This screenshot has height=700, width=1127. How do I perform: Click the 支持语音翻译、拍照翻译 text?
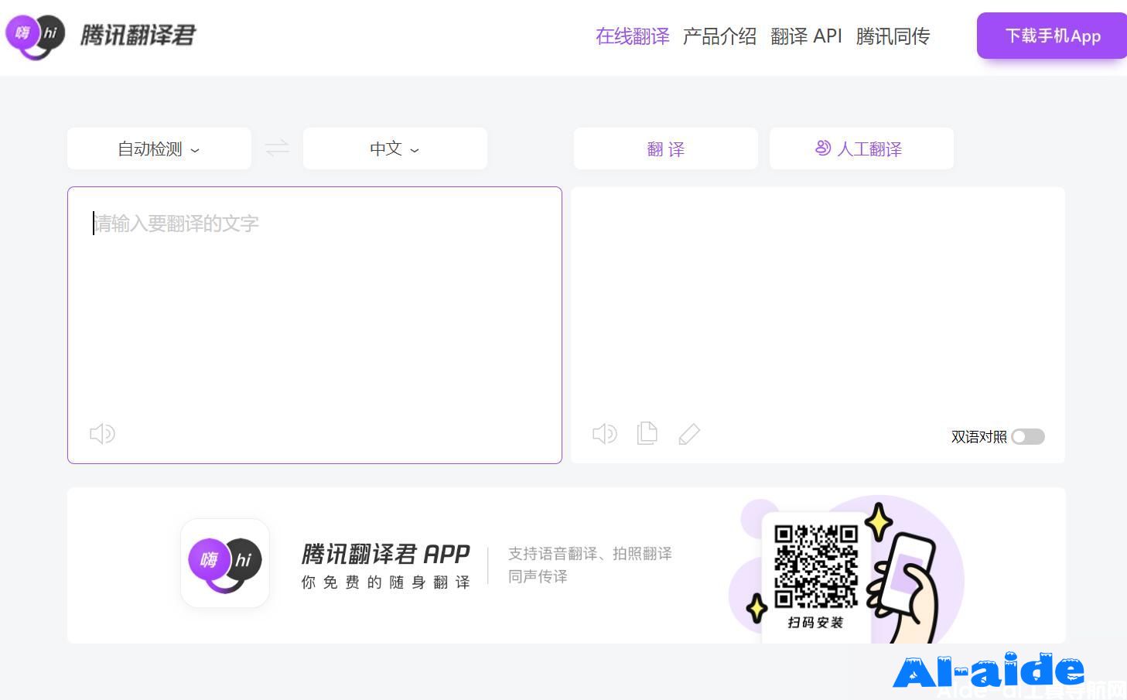coord(589,554)
